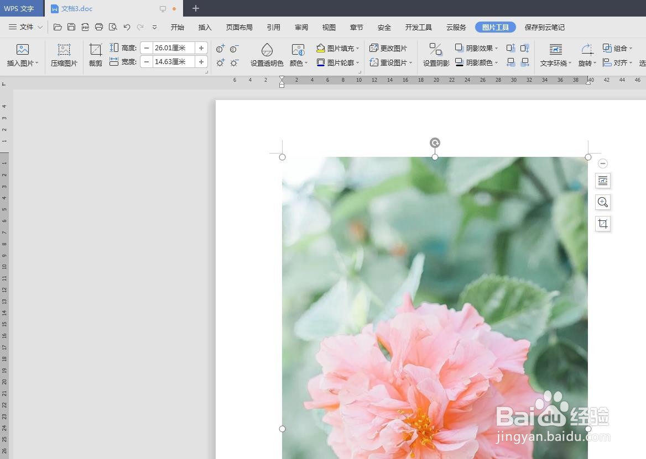The width and height of the screenshot is (646, 459).
Task: Open Rotate (旋转) dropdown
Action: point(587,55)
